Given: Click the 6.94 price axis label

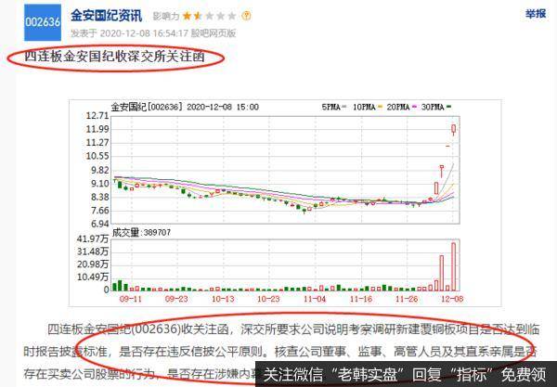Looking at the screenshot, I should coord(100,224).
